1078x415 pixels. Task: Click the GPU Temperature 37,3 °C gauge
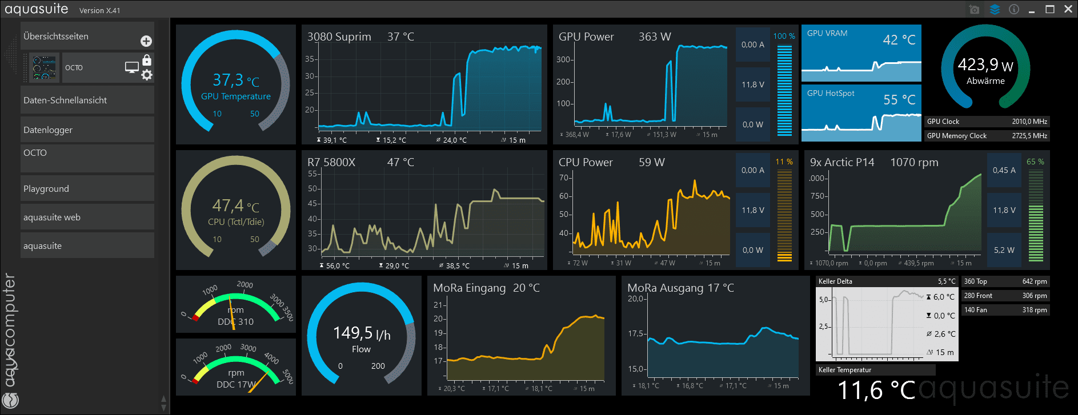236,84
